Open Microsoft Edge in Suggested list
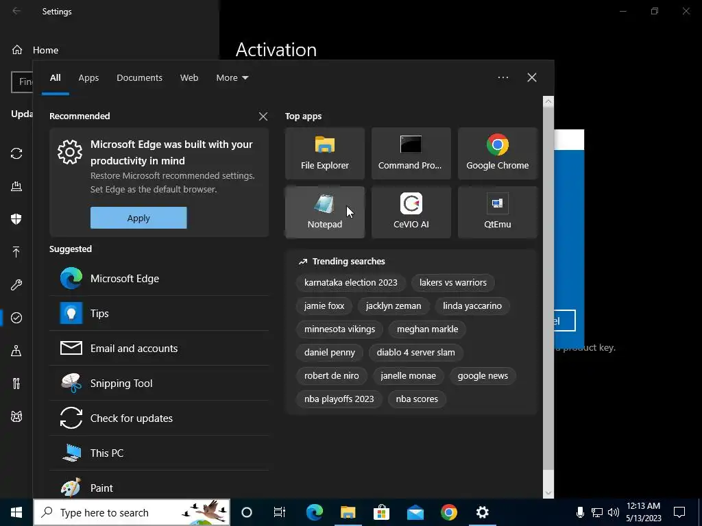This screenshot has height=526, width=702. [159, 278]
